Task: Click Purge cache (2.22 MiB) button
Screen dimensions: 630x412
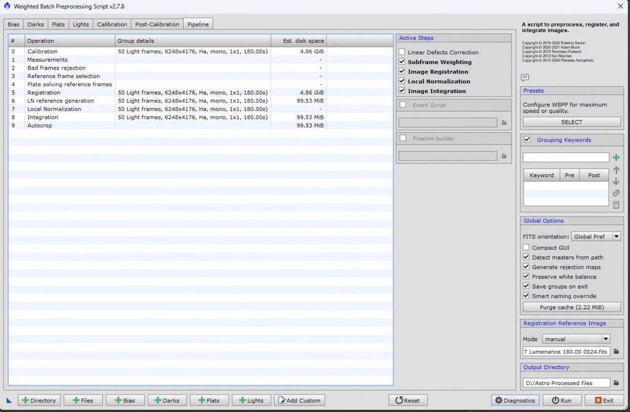Action: click(x=572, y=307)
